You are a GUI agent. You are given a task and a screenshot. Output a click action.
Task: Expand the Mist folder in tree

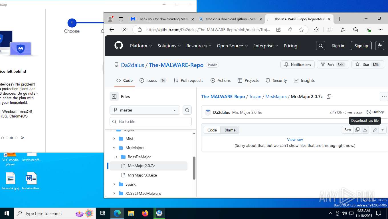(x=114, y=139)
